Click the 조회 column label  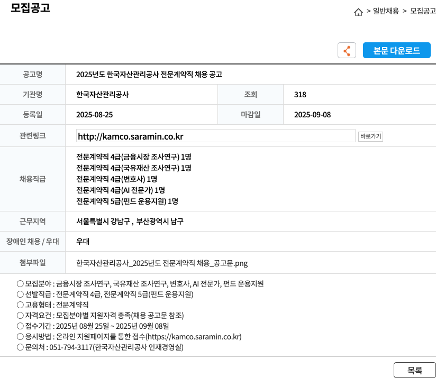pos(250,95)
